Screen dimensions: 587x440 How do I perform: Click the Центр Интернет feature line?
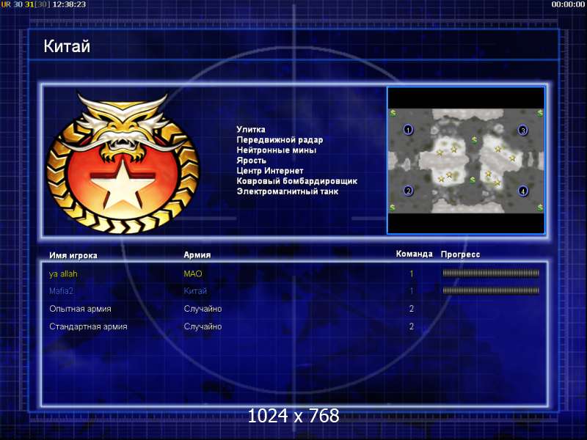tap(269, 171)
